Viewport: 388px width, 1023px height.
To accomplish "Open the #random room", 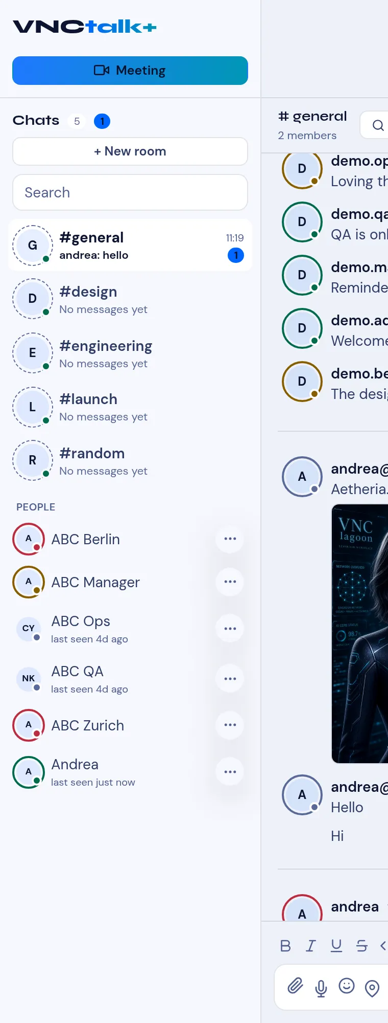I will 130,461.
